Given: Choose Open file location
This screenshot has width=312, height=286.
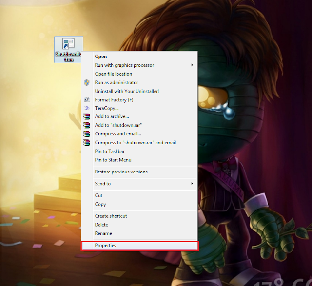Looking at the screenshot, I should pos(139,74).
